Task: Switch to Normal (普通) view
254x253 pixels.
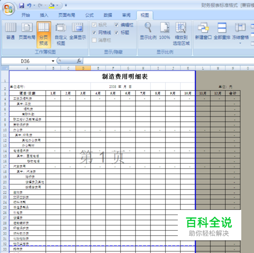Action: coord(11,31)
